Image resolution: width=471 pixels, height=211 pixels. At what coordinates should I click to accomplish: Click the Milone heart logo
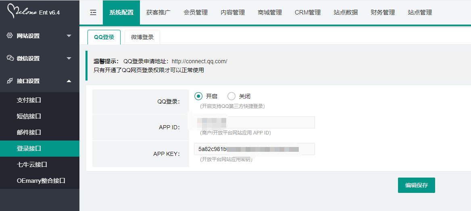point(22,11)
